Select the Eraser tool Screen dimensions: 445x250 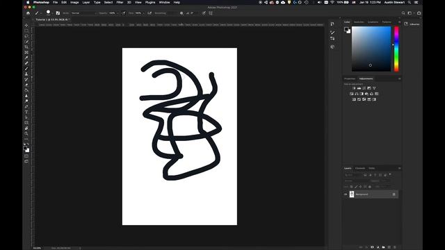coord(26,85)
